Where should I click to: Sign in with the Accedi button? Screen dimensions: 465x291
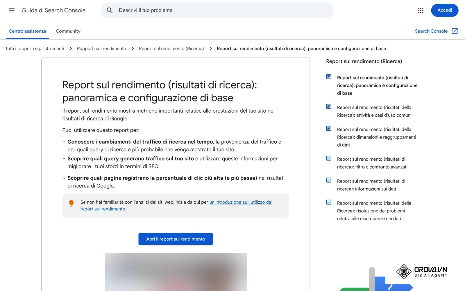point(445,10)
